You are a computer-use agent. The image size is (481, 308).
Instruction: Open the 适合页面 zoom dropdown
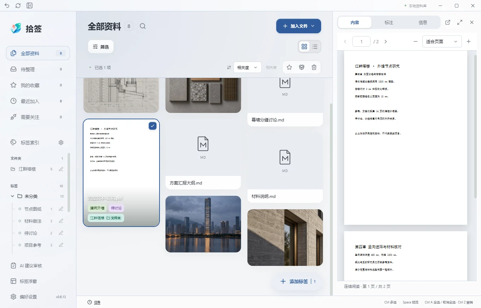(442, 41)
